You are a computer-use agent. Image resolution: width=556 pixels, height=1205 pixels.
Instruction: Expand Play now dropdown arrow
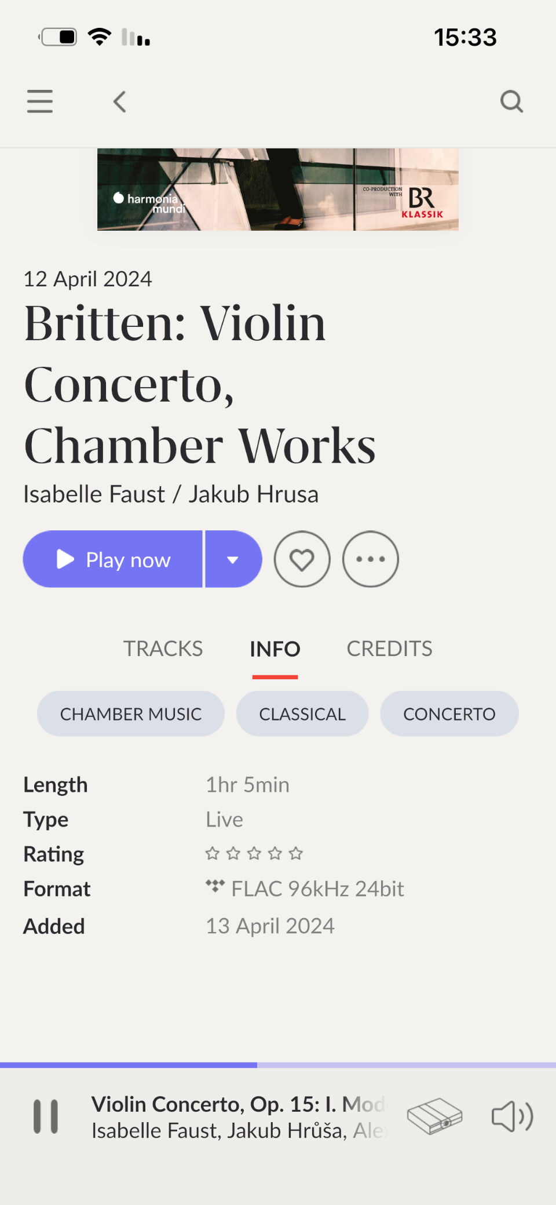pyautogui.click(x=233, y=559)
